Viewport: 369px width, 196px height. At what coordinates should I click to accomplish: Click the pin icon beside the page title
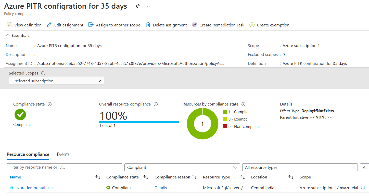(x=137, y=6)
